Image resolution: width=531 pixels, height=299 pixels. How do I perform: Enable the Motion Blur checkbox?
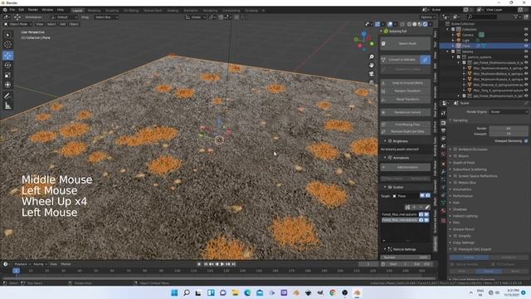(x=455, y=183)
